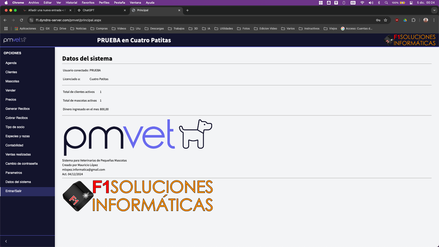Open Cambio de contraseña option

pyautogui.click(x=21, y=164)
